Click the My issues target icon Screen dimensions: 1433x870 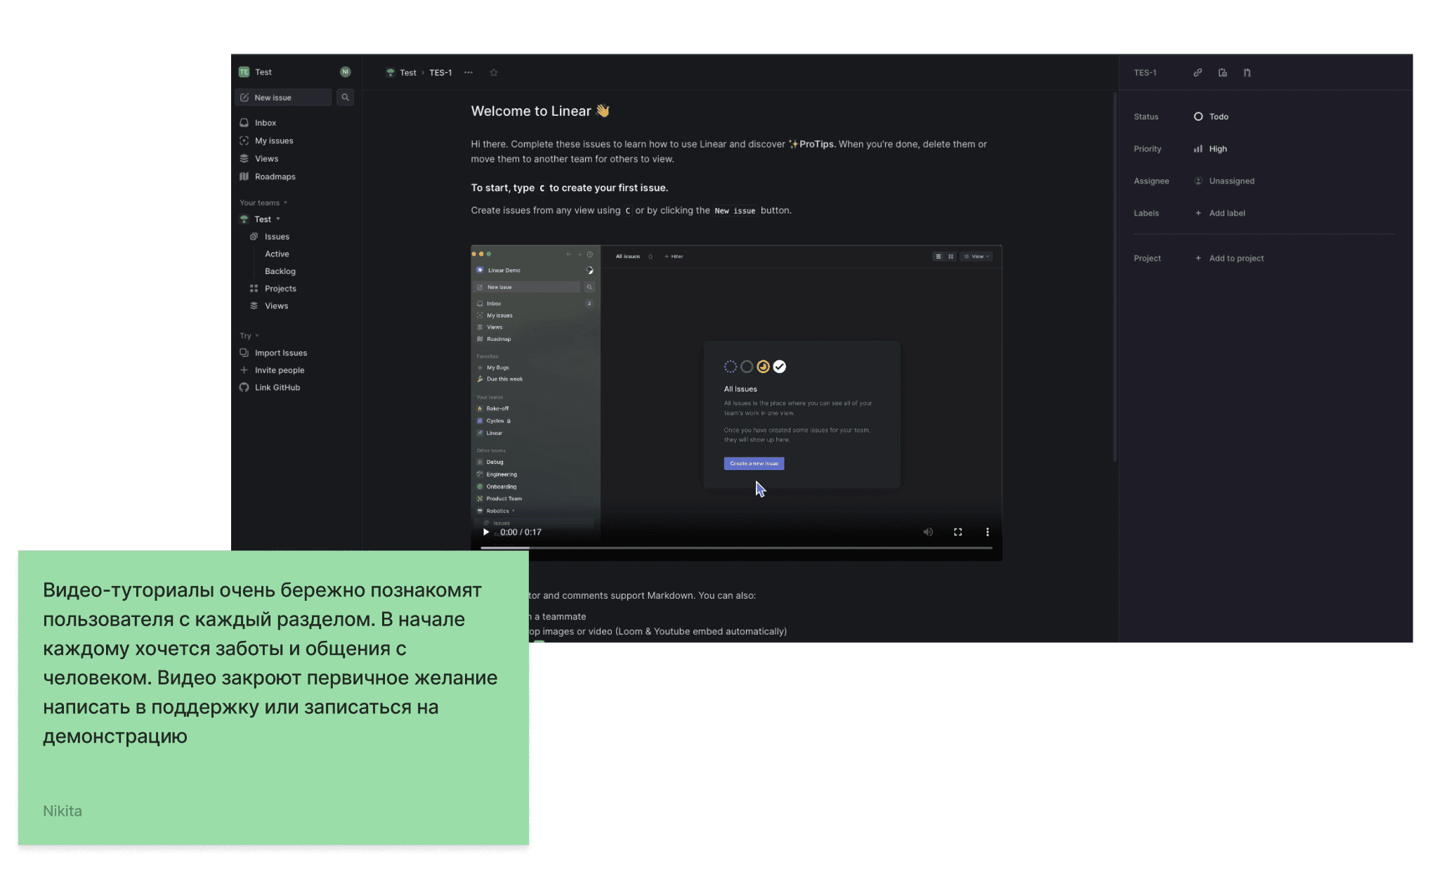coord(244,141)
